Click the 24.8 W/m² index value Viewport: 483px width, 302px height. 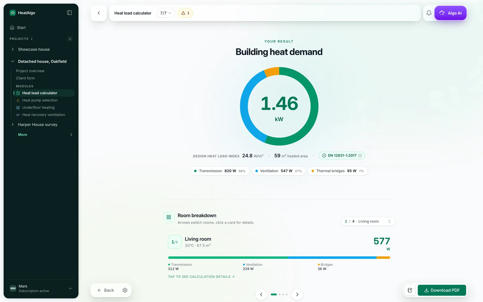pos(253,156)
